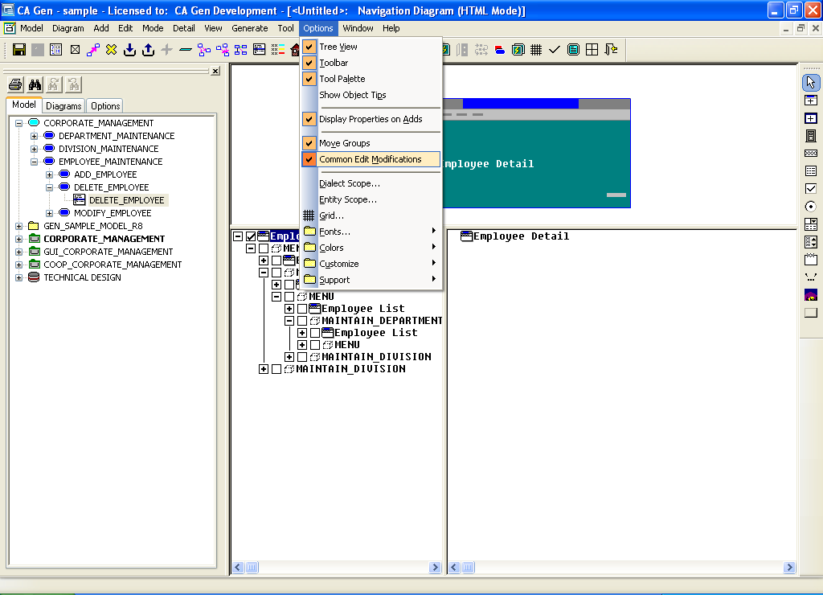Open the Generate menu
The width and height of the screenshot is (823, 595).
tap(249, 28)
